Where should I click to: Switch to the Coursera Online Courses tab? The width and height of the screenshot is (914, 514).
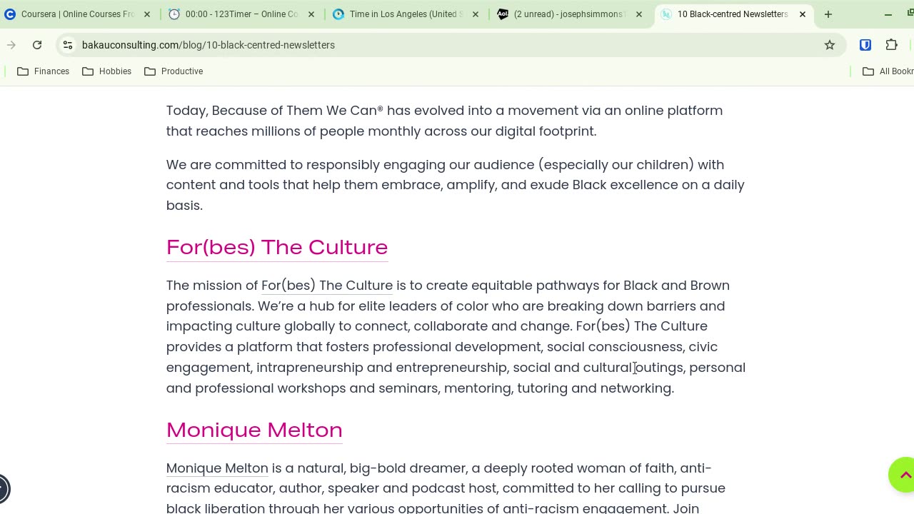(77, 14)
